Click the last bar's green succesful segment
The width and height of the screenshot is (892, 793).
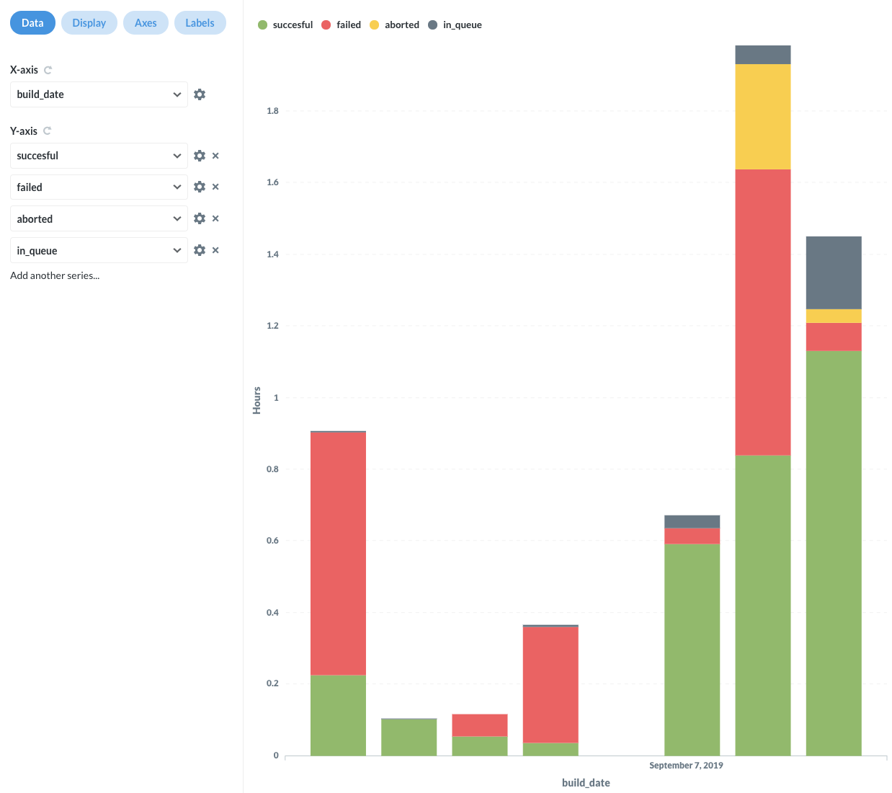tap(834, 553)
